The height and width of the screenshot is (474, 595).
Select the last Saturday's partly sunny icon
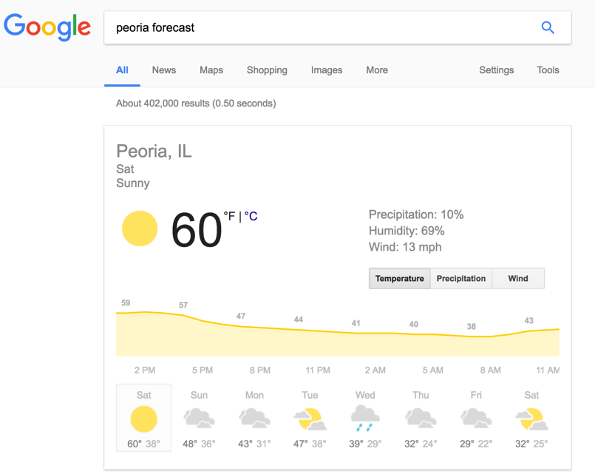pos(531,419)
